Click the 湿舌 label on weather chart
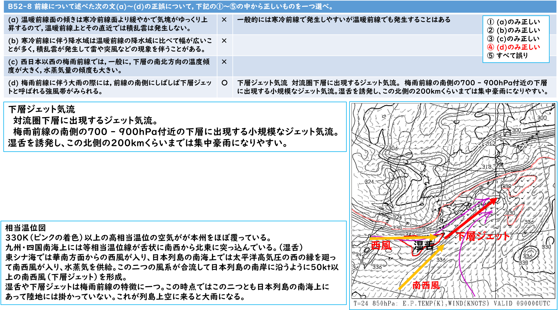The width and height of the screenshot is (558, 310). click(x=423, y=246)
